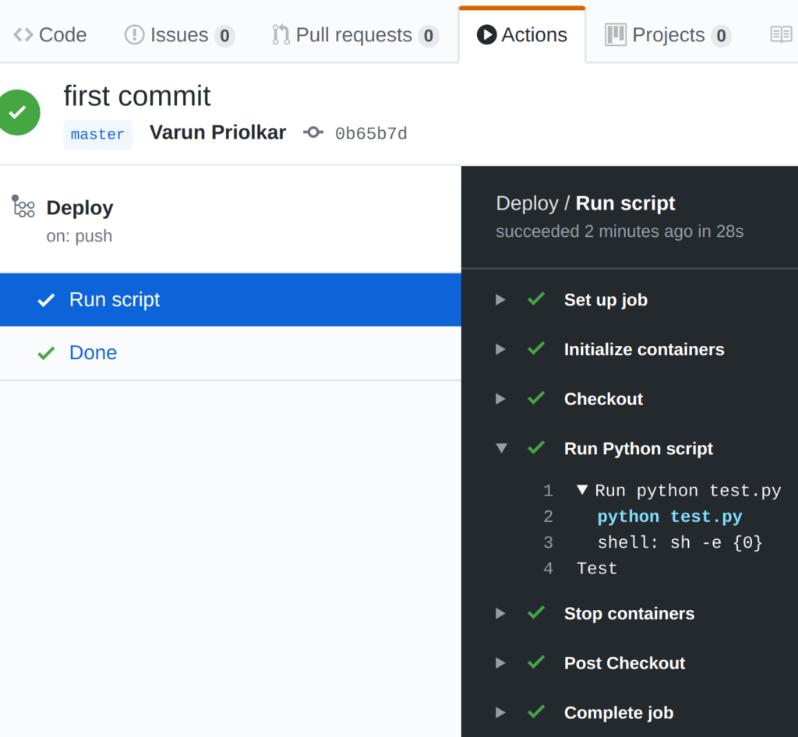The height and width of the screenshot is (737, 798).
Task: Expand the Set up job step
Action: coord(500,299)
